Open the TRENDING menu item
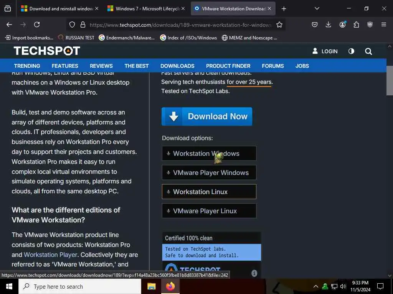Image resolution: width=393 pixels, height=294 pixels. pos(27,66)
